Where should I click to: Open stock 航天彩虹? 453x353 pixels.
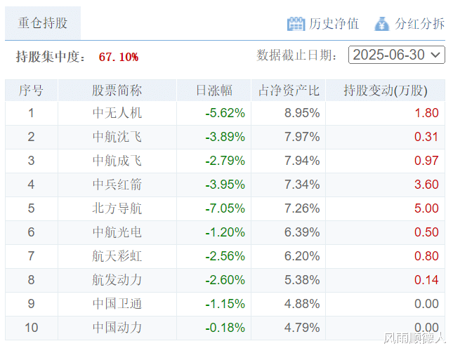(x=117, y=256)
